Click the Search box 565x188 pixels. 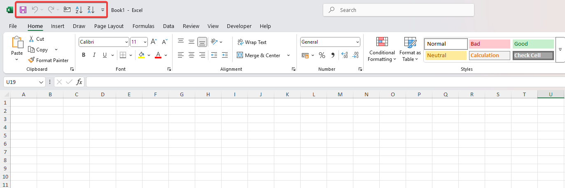pos(399,10)
